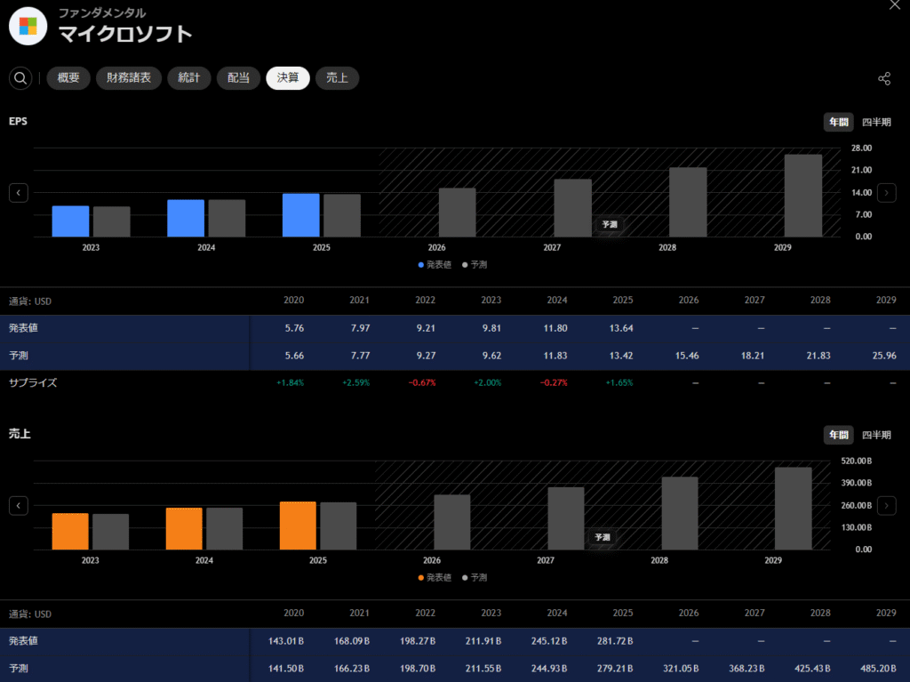Open the 財務諸表 tab

click(x=129, y=78)
